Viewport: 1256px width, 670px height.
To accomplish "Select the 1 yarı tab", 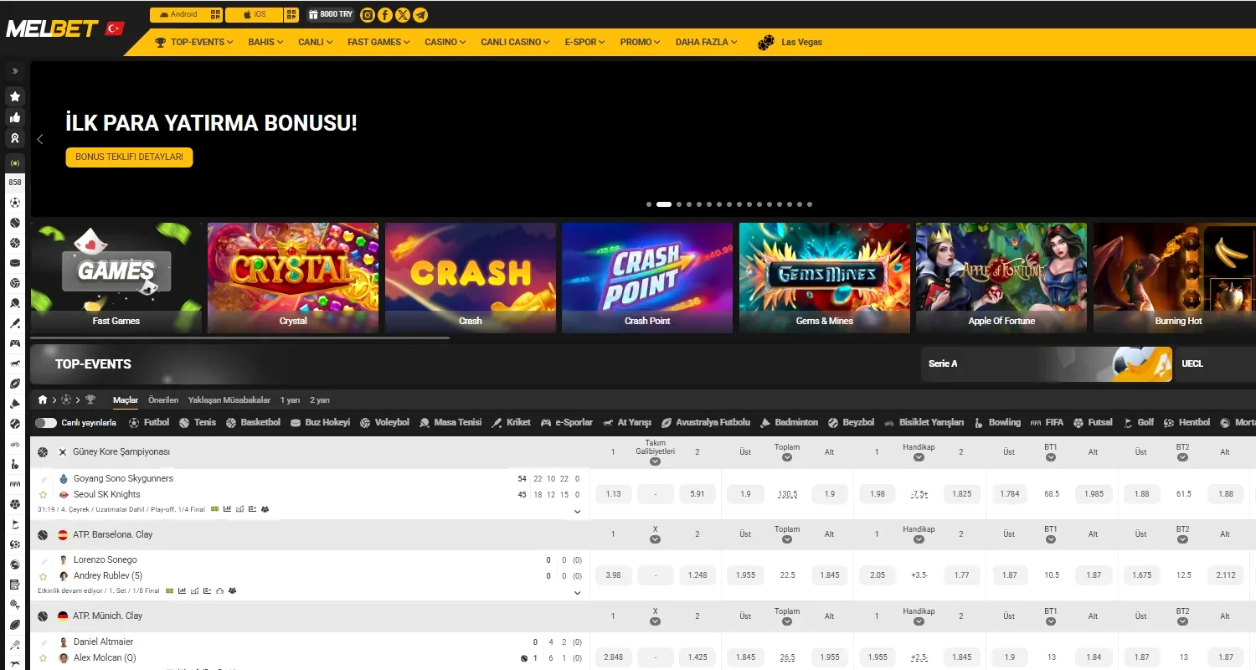I will tap(290, 400).
